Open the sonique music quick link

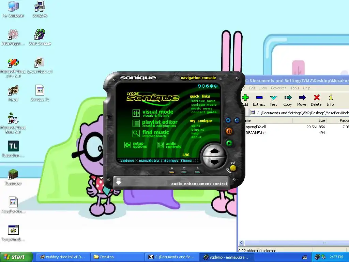(x=204, y=105)
